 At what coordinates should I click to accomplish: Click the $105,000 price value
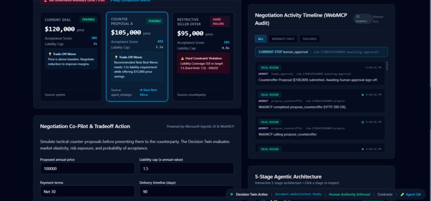pyautogui.click(x=126, y=33)
